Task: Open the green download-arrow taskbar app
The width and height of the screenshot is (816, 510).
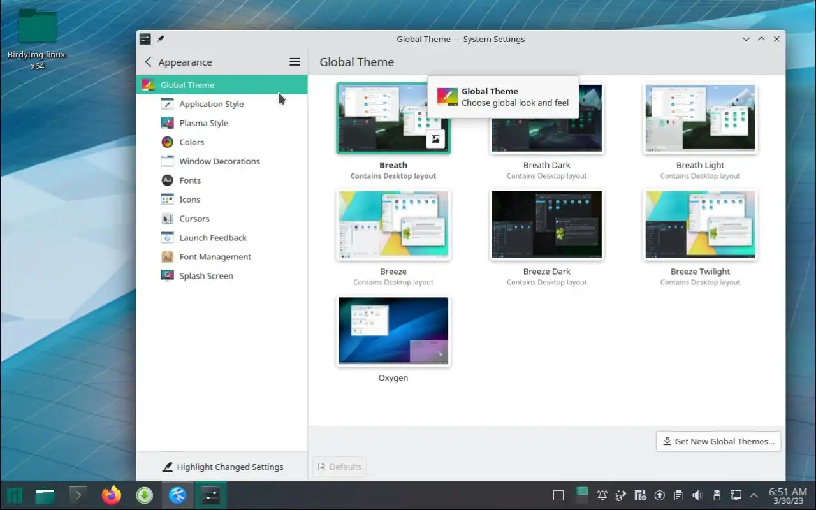Action: [x=145, y=495]
